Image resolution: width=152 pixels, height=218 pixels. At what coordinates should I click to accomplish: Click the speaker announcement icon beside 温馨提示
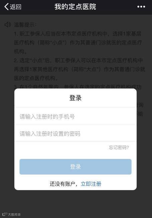[x=7, y=24]
